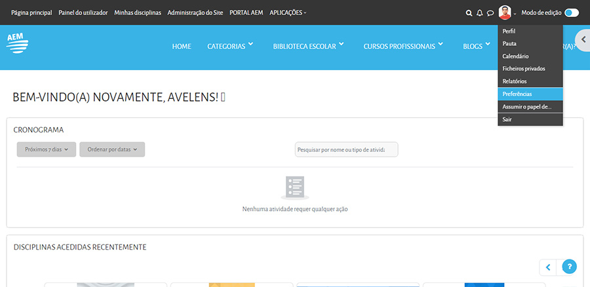
Task: Toggle the Modo de edição switch
Action: (571, 12)
